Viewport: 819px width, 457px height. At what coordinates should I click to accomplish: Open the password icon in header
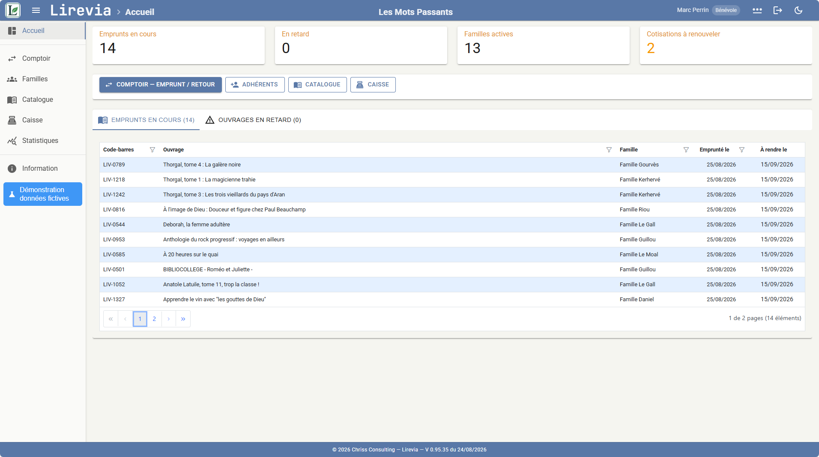click(757, 10)
